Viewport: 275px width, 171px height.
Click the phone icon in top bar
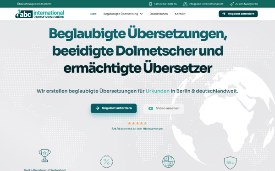click(x=150, y=4)
